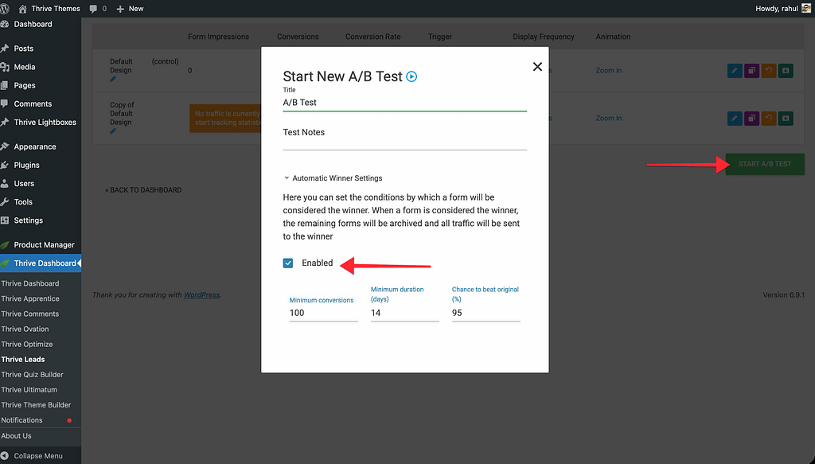The height and width of the screenshot is (464, 815).
Task: Open Thrive Leads in the sidebar submenu
Action: click(x=23, y=360)
